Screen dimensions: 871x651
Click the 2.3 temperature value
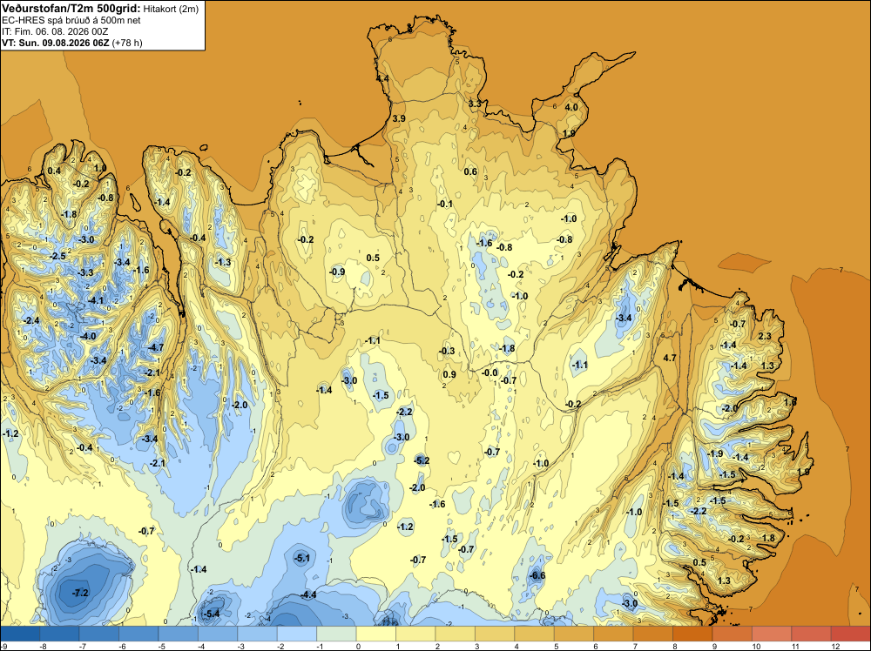click(x=765, y=336)
